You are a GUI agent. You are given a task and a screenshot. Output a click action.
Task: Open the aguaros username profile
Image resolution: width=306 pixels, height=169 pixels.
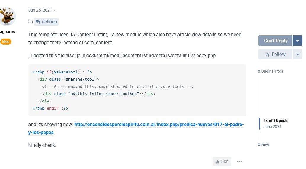[7, 32]
